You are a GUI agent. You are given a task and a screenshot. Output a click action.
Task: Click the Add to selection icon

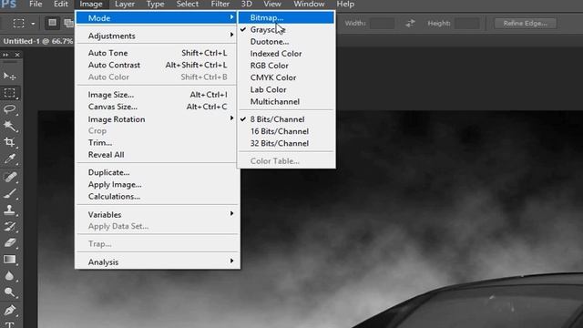pos(68,23)
